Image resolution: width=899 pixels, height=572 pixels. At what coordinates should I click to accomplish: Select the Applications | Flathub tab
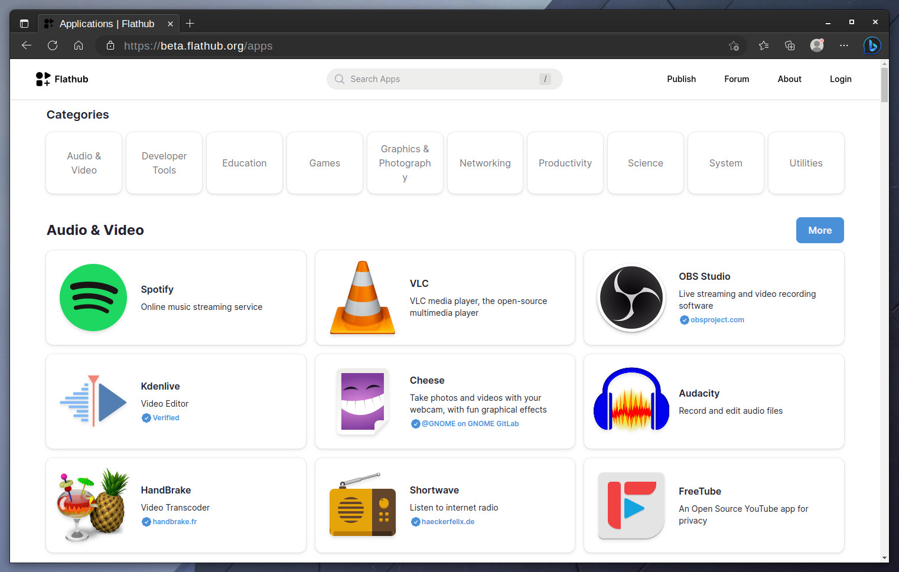pos(109,24)
